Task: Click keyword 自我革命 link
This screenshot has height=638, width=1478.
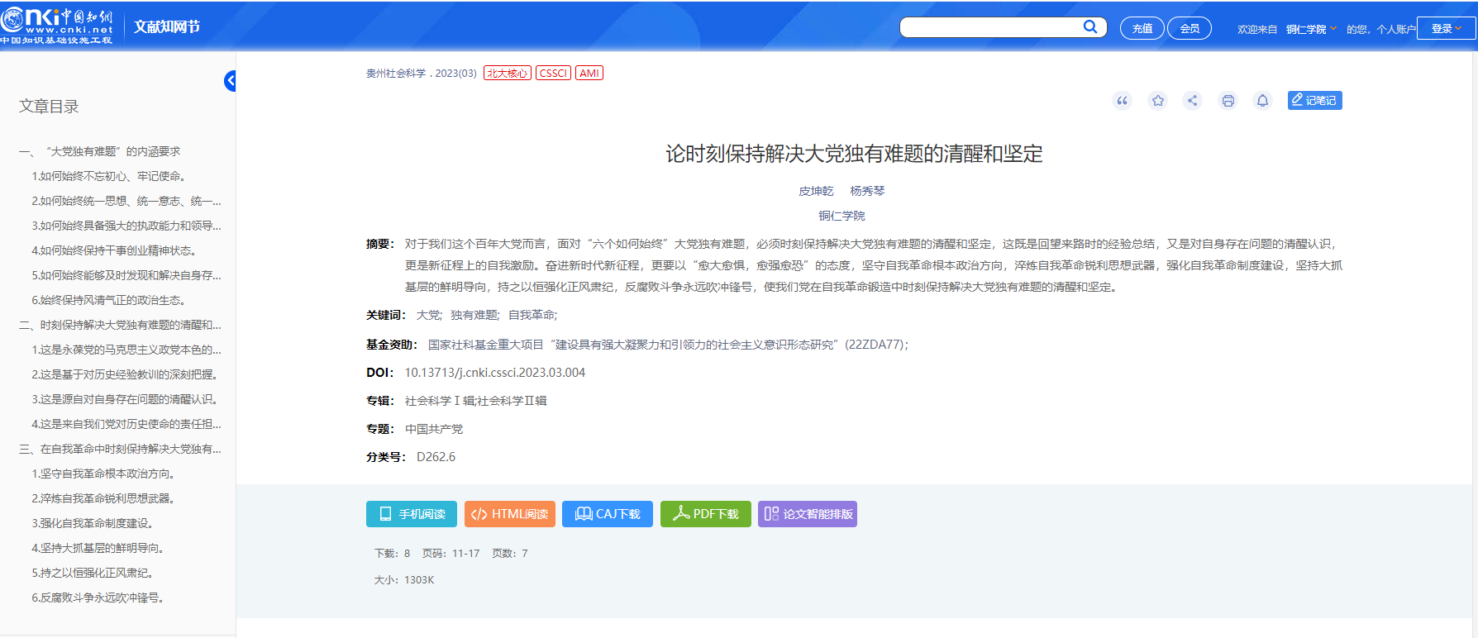Action: 532,315
